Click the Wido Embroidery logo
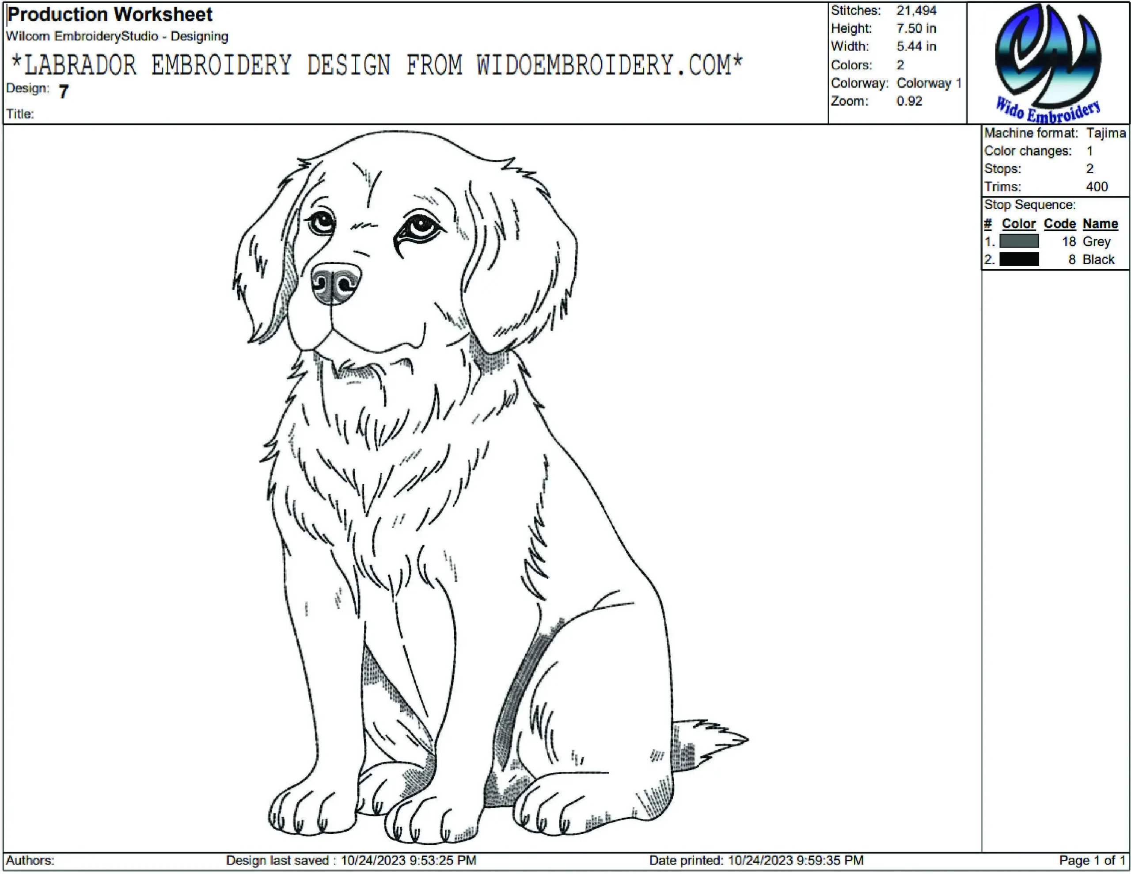 pyautogui.click(x=1048, y=63)
